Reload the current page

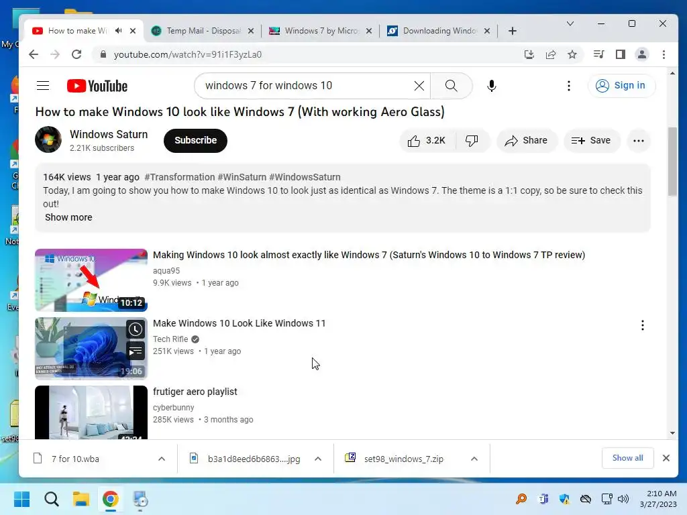click(x=76, y=54)
